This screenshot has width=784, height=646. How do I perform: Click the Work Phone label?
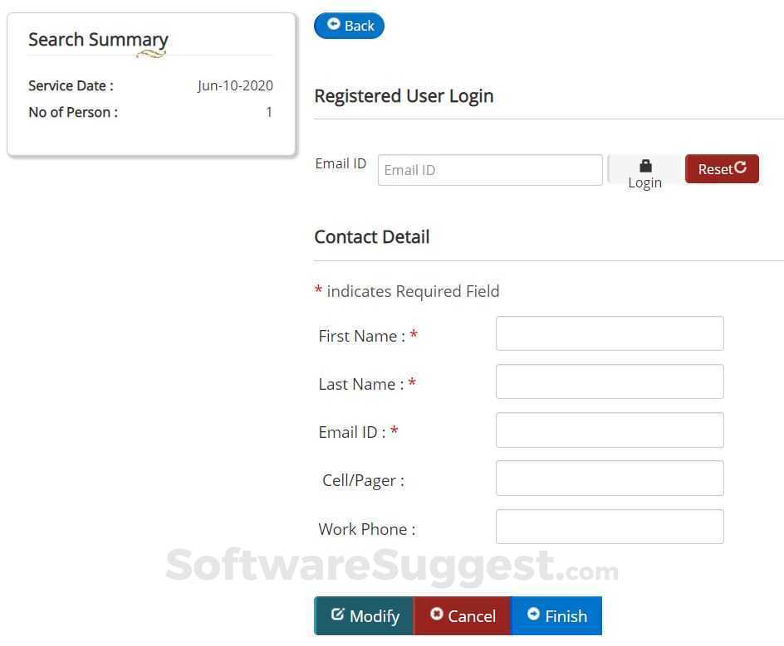(366, 529)
